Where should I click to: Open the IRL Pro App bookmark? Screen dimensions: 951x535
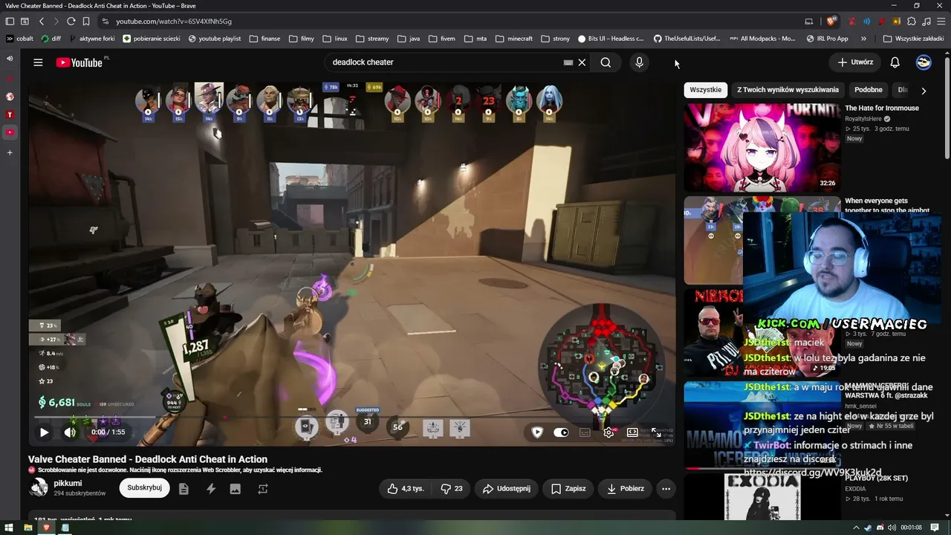827,39
